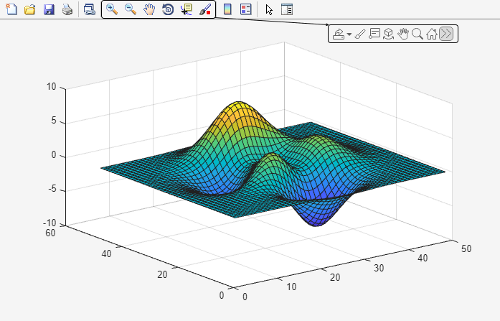
Task: Select the Data Tips icon in the axes toolbar
Action: tap(374, 34)
